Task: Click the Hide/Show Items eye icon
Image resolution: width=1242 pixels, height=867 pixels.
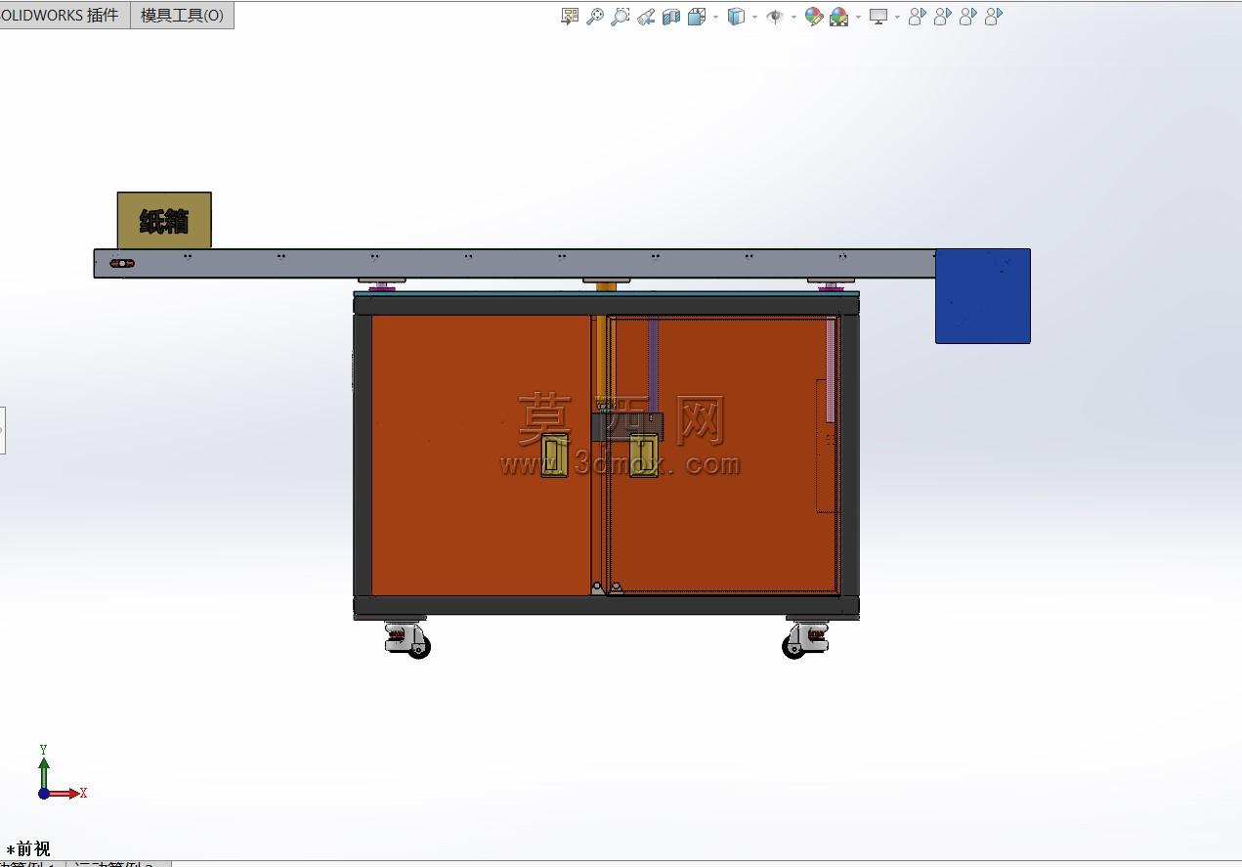Action: pyautogui.click(x=775, y=17)
